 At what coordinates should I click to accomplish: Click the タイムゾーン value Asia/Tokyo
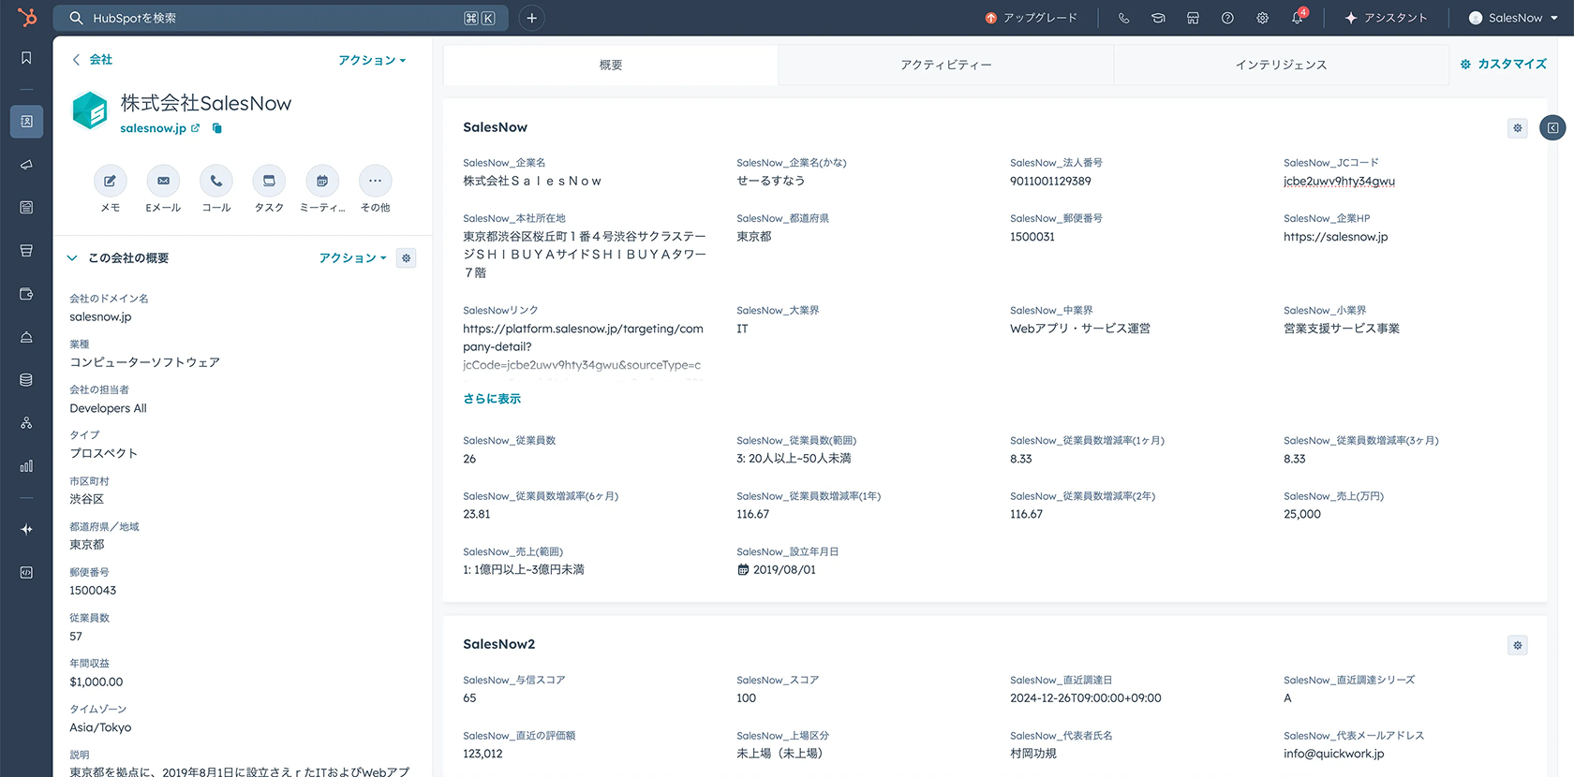coord(100,727)
